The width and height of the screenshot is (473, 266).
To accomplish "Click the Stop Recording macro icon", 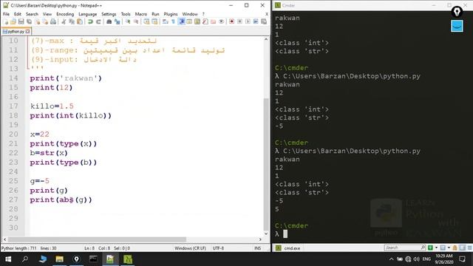I will (239, 21).
